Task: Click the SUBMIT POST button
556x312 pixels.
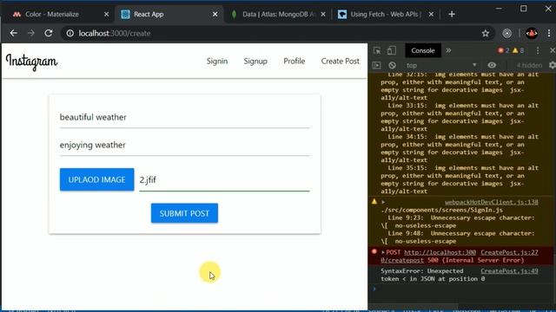Action: point(184,213)
